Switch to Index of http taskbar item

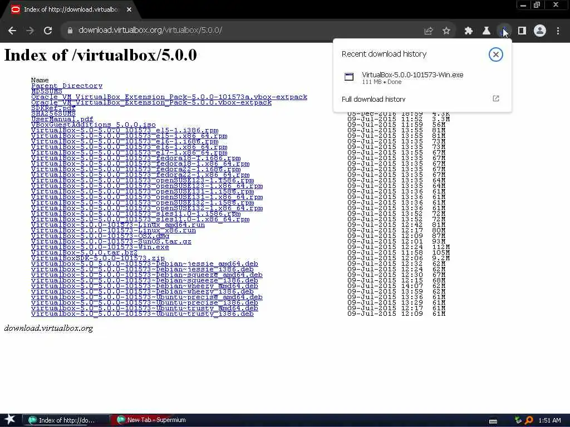click(x=66, y=420)
